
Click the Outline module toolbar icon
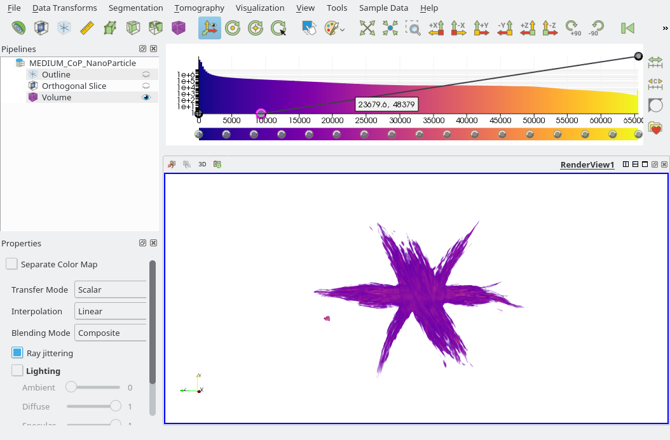click(x=64, y=28)
